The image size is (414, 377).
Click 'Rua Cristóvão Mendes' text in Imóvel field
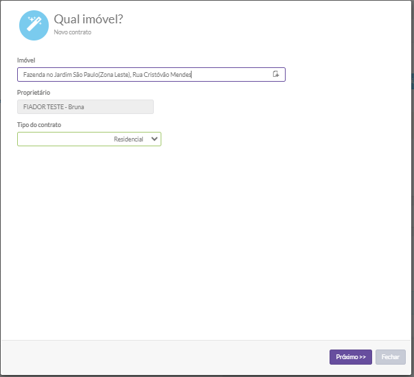pyautogui.click(x=162, y=74)
